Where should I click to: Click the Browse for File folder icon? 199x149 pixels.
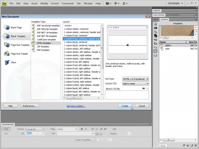pyautogui.click(x=100, y=134)
